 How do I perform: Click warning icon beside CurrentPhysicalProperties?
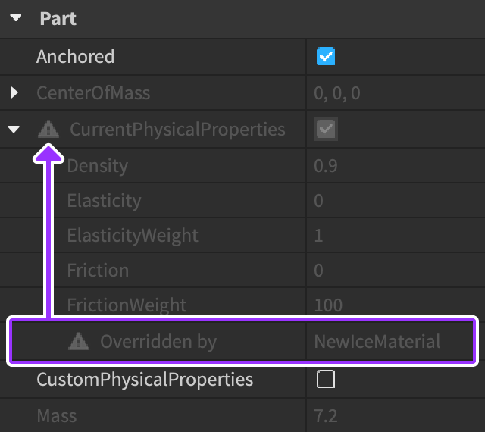click(x=48, y=130)
